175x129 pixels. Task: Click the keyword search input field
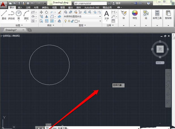pos(91,3)
